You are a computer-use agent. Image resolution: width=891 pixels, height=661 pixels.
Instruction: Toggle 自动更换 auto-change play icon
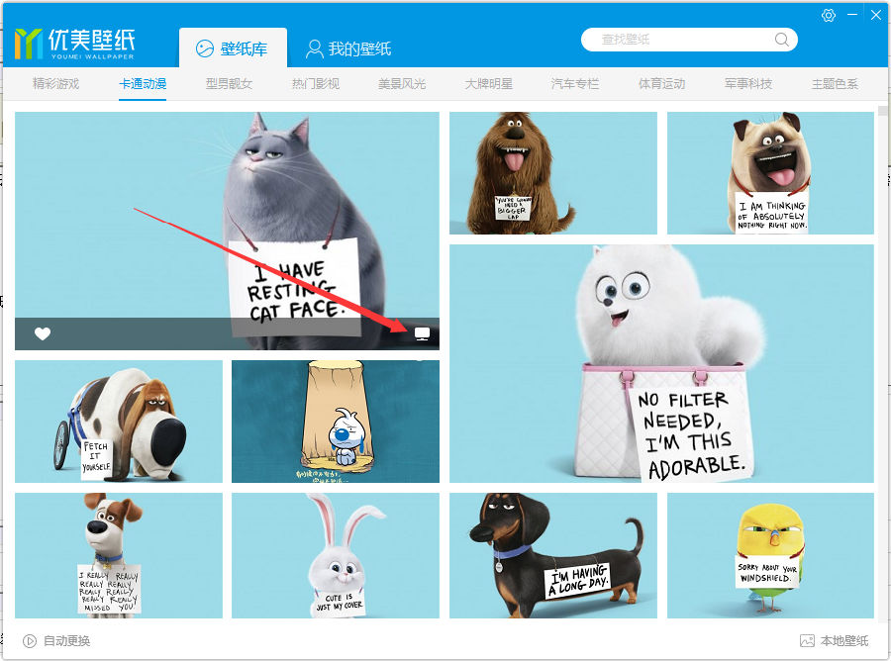[30, 641]
